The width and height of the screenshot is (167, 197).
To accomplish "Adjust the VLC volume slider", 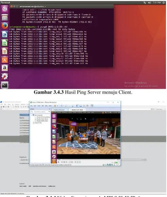I will pyautogui.click(x=117, y=162).
